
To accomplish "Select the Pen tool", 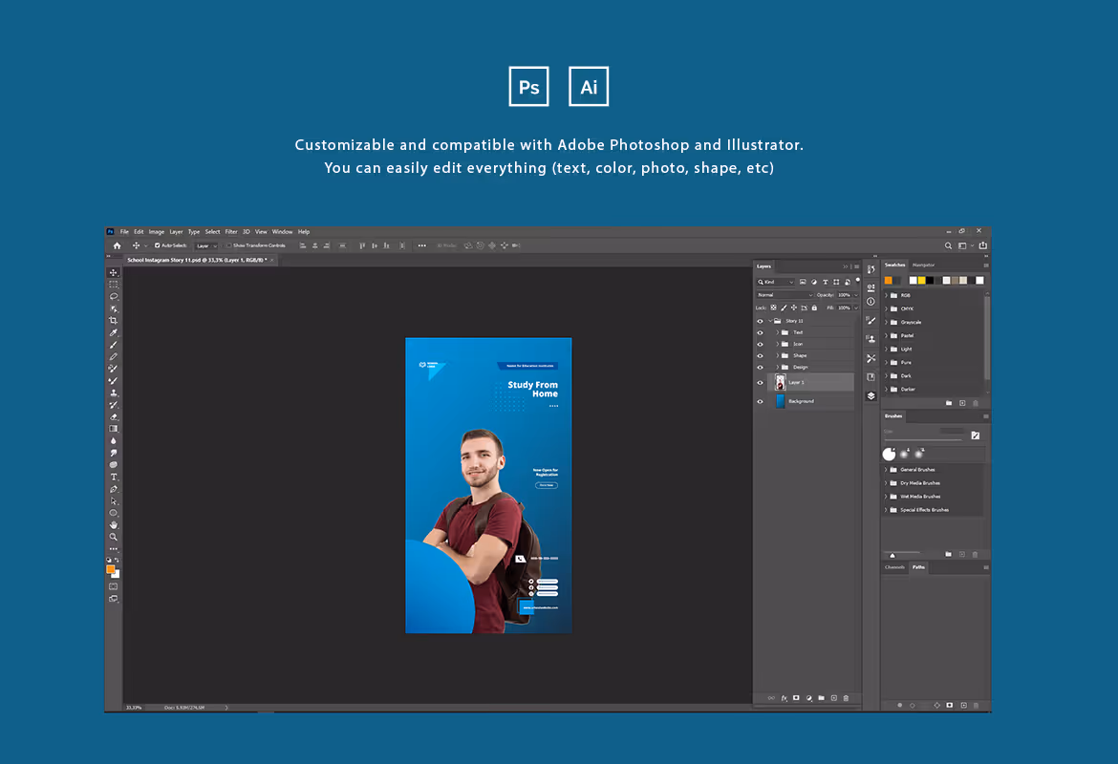I will point(114,489).
